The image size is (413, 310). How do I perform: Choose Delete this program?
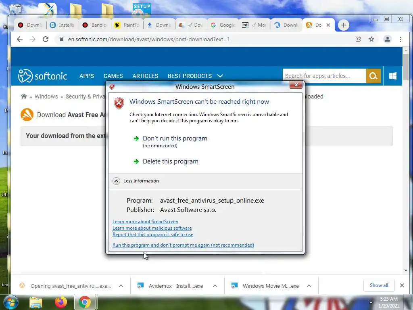171,161
